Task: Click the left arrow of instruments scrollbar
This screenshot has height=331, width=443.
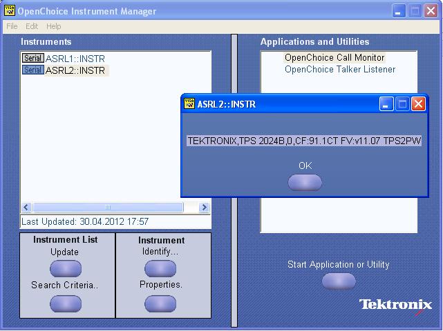Action: pos(26,208)
